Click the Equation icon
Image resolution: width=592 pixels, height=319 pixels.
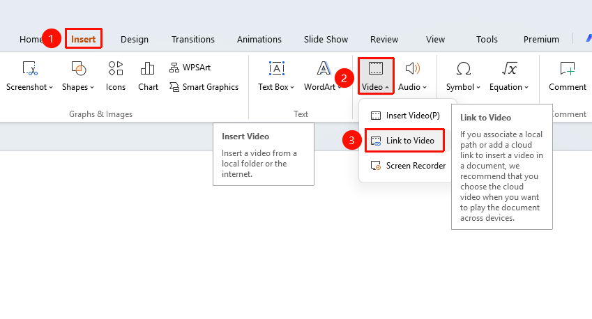click(x=509, y=69)
